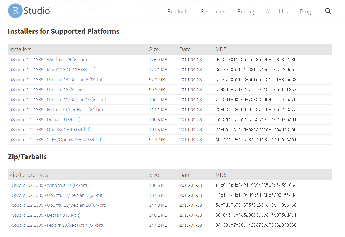Click the 126.9 MB size cell
The image size is (345, 237).
(x=158, y=60)
